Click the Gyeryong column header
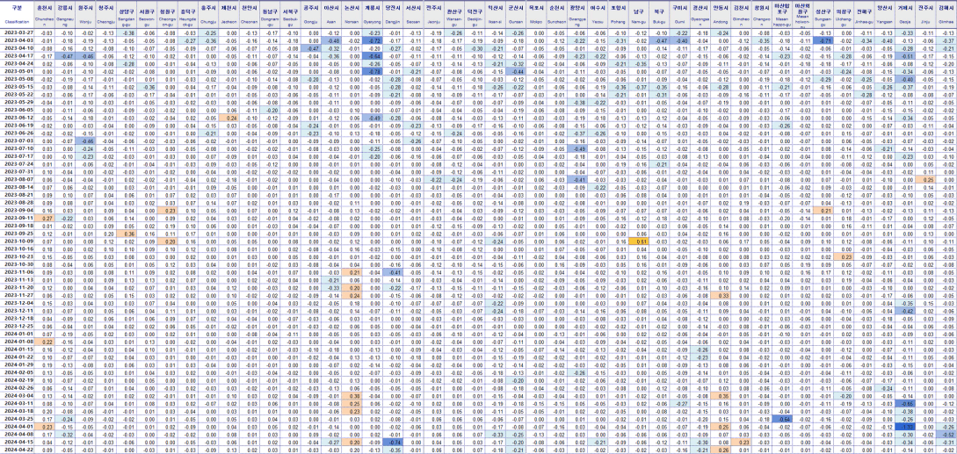 373,15
